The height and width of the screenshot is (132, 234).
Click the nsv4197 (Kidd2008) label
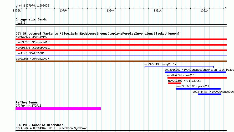30,53
